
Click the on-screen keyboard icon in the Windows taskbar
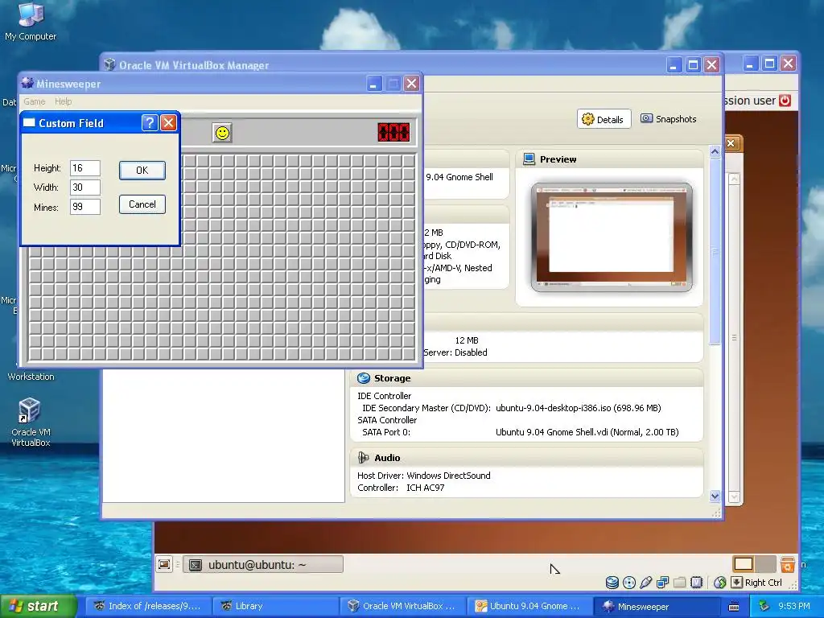coord(734,607)
